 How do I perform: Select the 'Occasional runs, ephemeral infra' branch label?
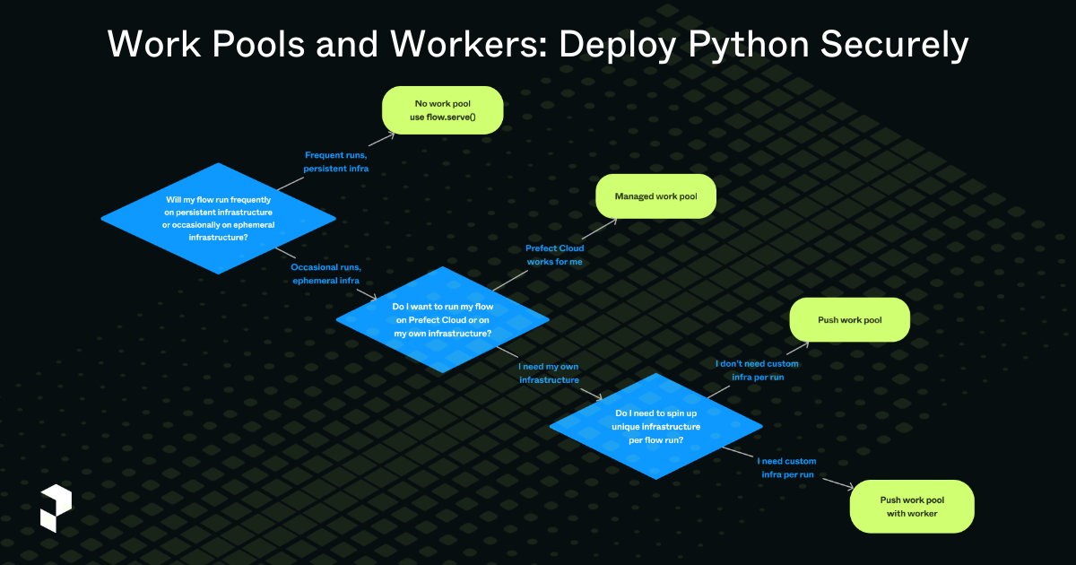point(325,274)
